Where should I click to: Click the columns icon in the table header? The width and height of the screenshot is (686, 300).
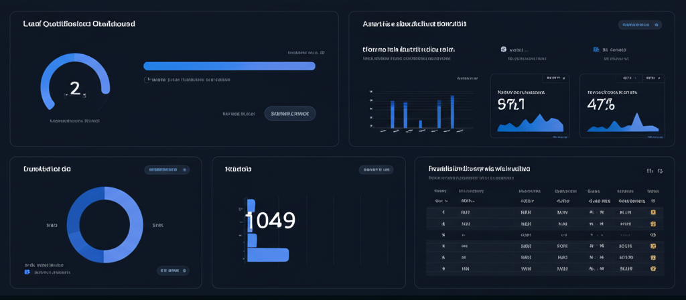click(649, 171)
